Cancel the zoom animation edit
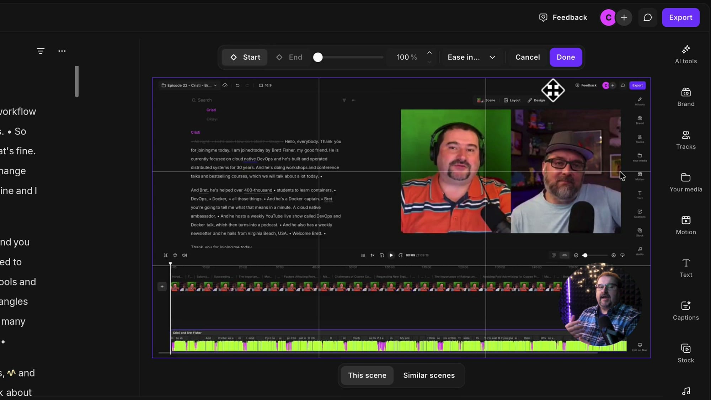The image size is (711, 400). (528, 57)
